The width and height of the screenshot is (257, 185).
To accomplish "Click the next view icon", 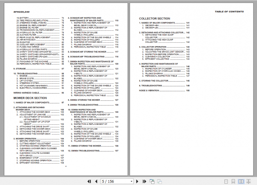I will 159,182.
